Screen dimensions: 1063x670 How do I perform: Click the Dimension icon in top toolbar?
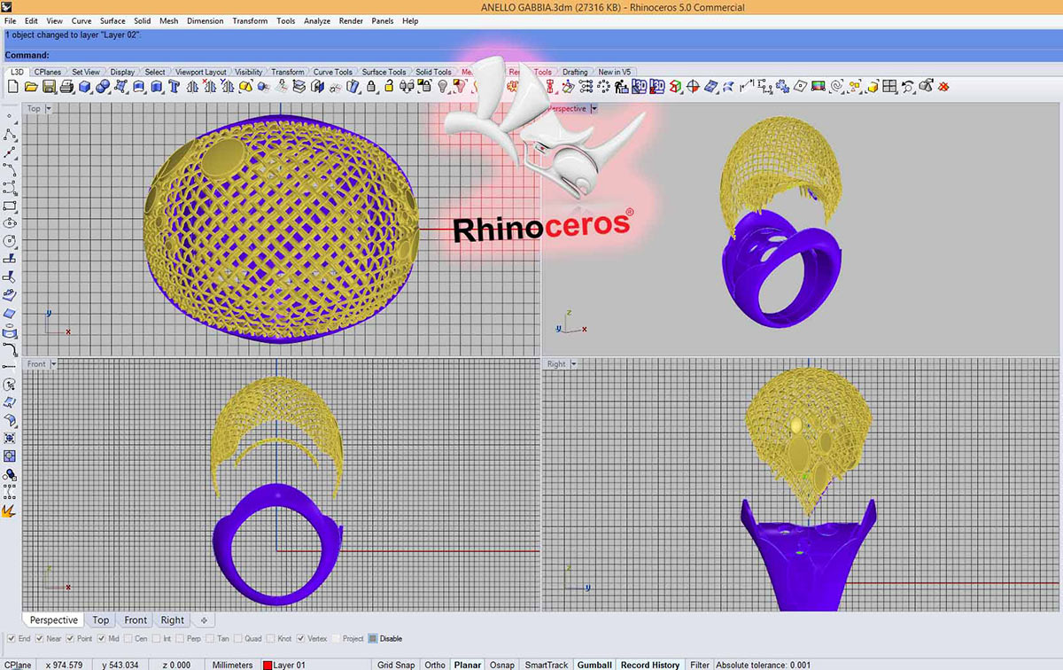click(x=747, y=87)
